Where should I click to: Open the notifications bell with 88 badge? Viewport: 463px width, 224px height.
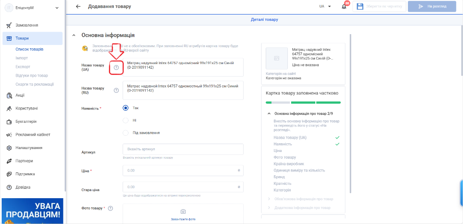click(344, 7)
